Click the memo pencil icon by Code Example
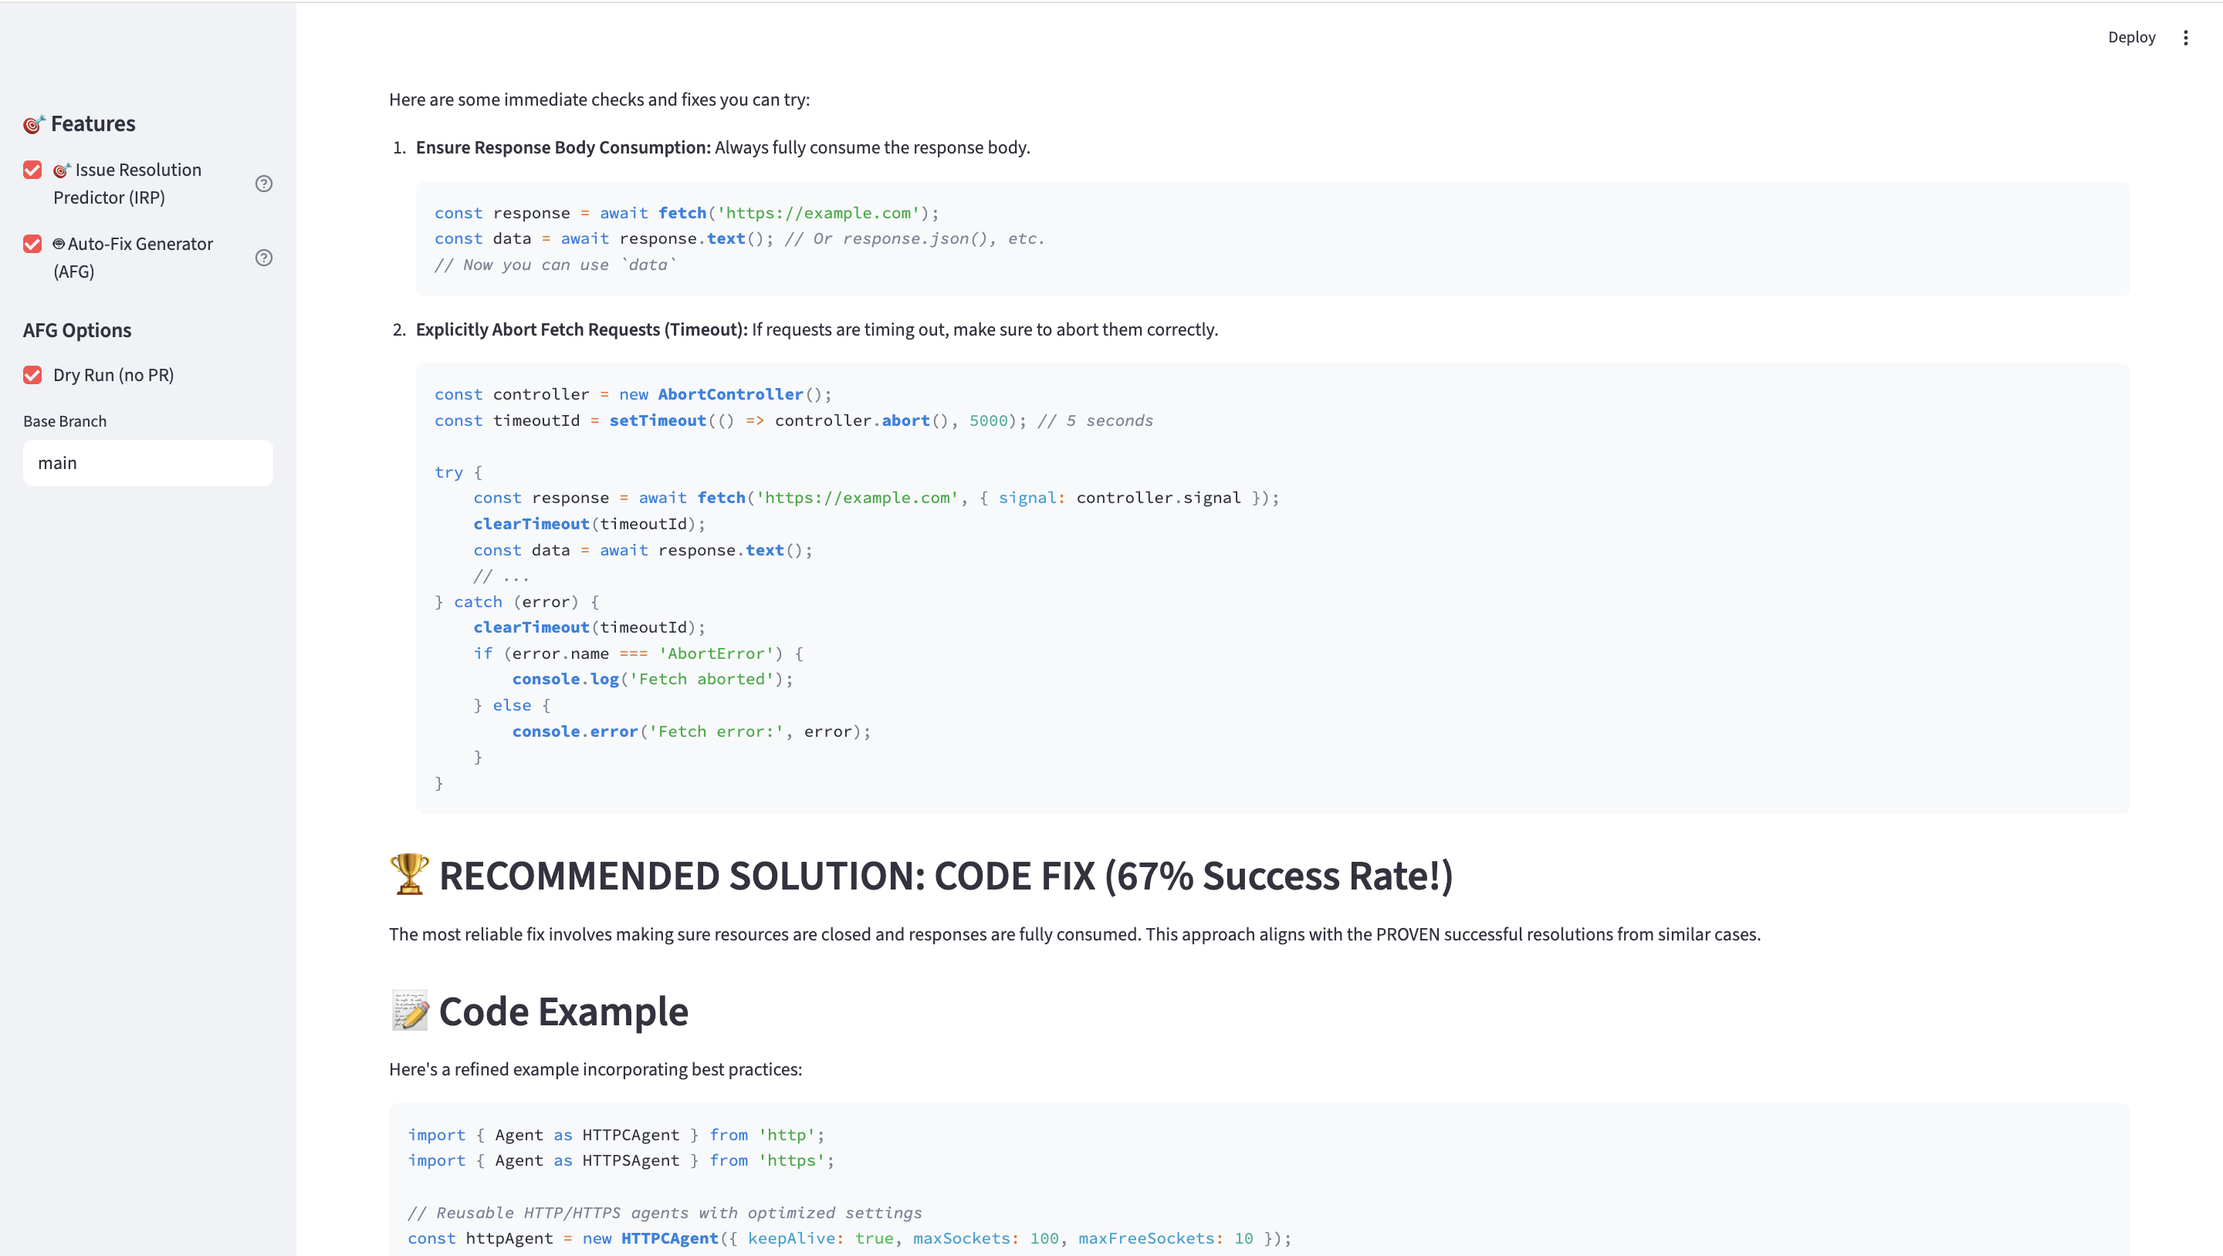The width and height of the screenshot is (2223, 1256). pos(409,1011)
